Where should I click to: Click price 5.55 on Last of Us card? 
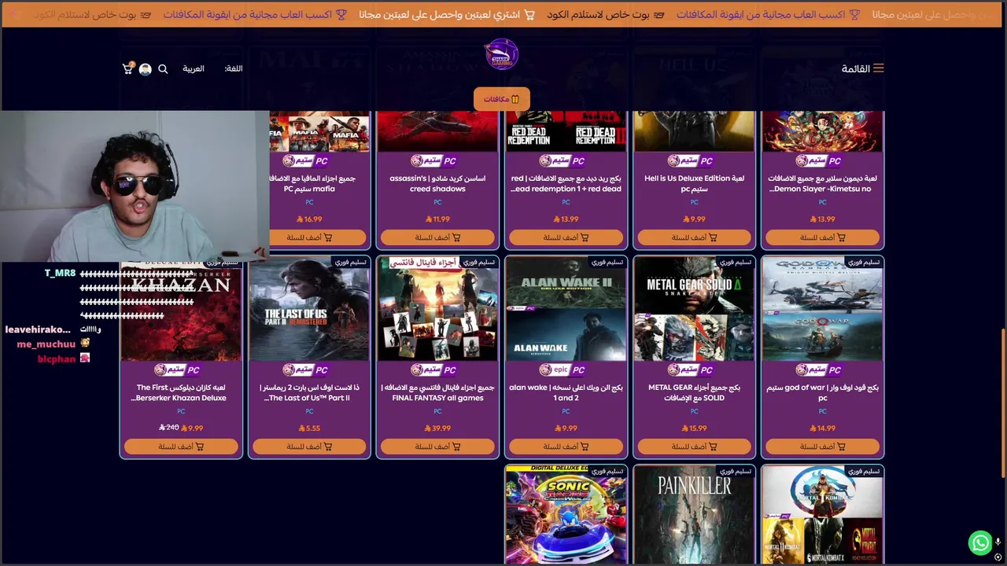tap(309, 428)
